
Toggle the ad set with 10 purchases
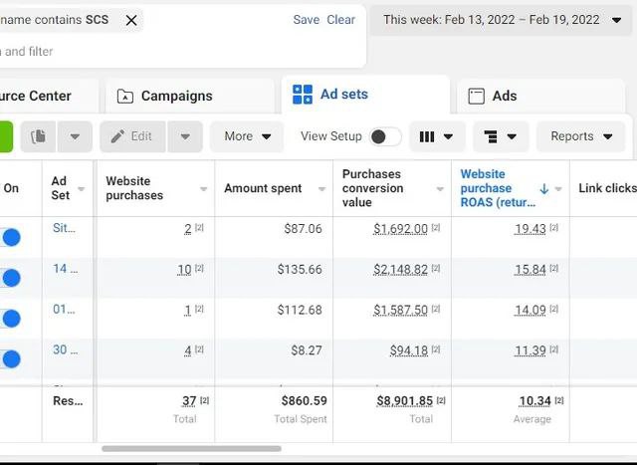pos(11,278)
